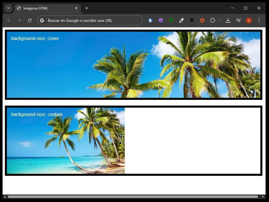The image size is (269, 202).
Task: Click the background-size: cover text
Action: (35, 38)
